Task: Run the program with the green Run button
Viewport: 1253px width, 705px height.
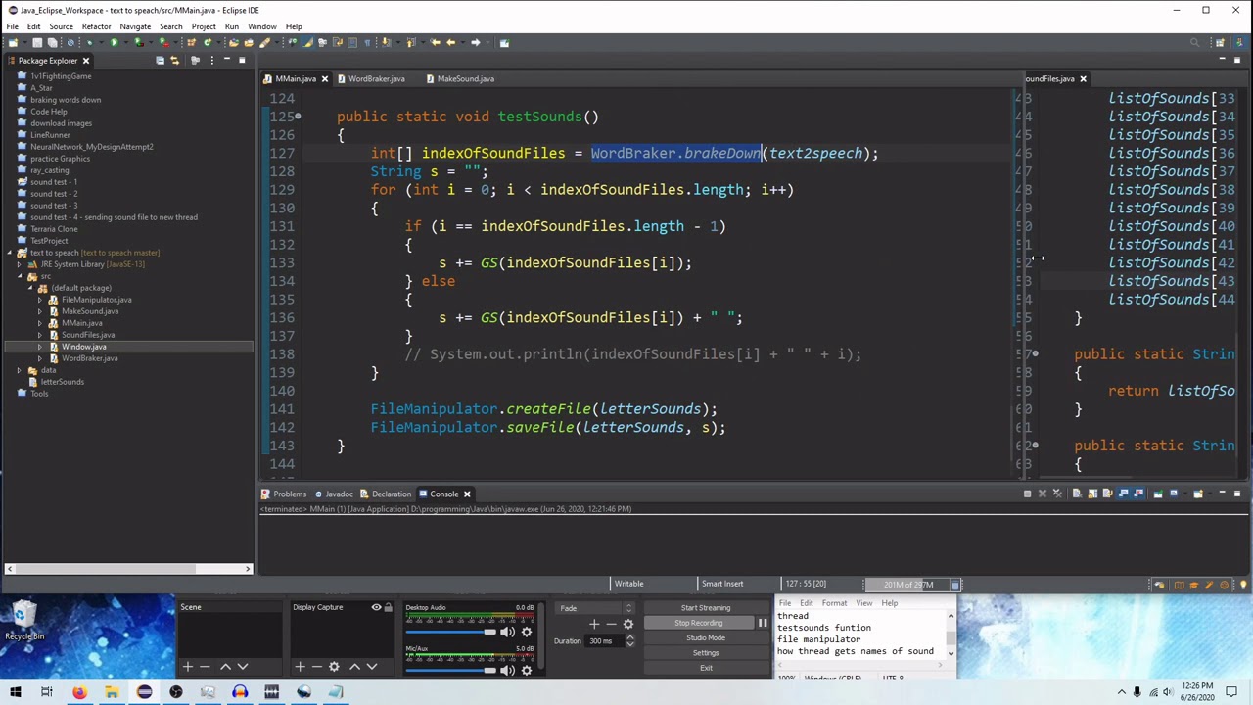Action: point(115,42)
